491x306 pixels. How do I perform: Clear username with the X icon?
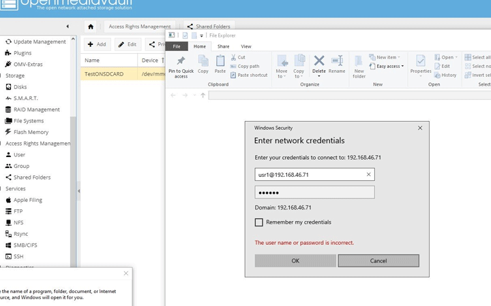click(x=368, y=175)
